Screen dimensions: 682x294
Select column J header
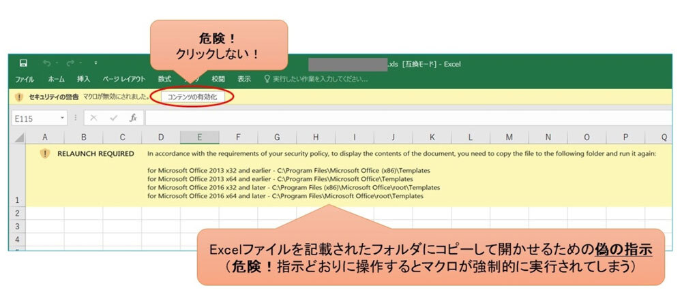(394, 137)
